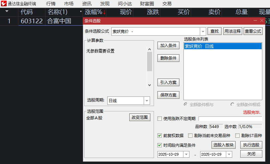Open the 行情 menu
This screenshot has width=270, height=164.
(51, 4)
